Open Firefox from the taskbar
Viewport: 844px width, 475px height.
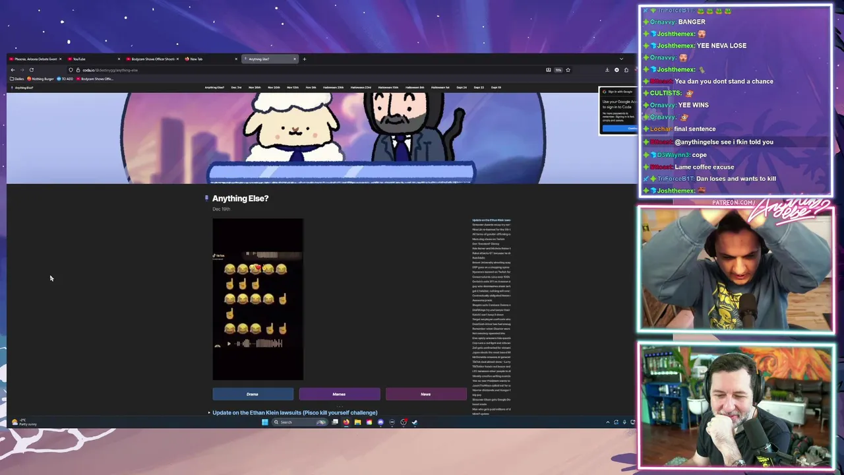346,422
